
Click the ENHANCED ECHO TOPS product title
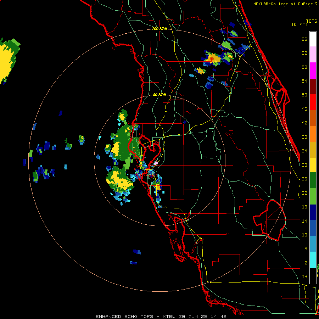124,317
